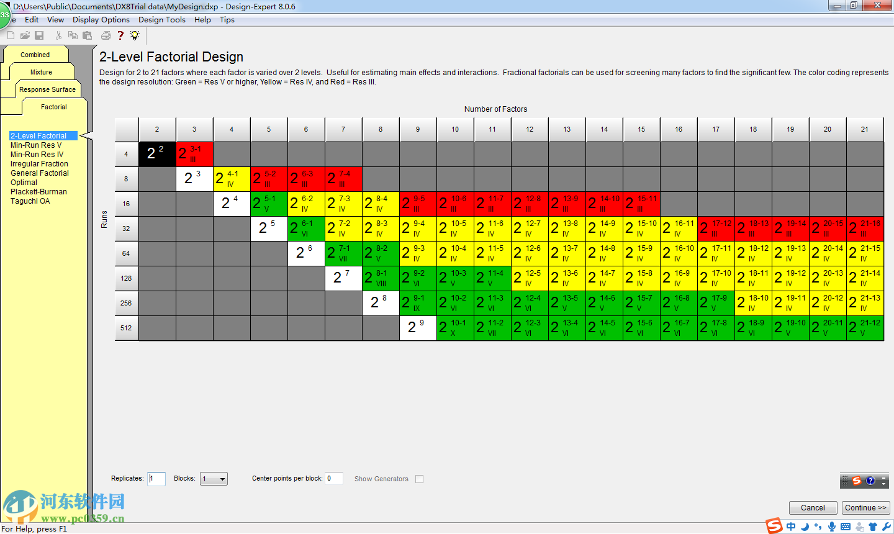Select the green 2^(5-1) Res V cell
The width and height of the screenshot is (894, 534).
click(x=269, y=204)
